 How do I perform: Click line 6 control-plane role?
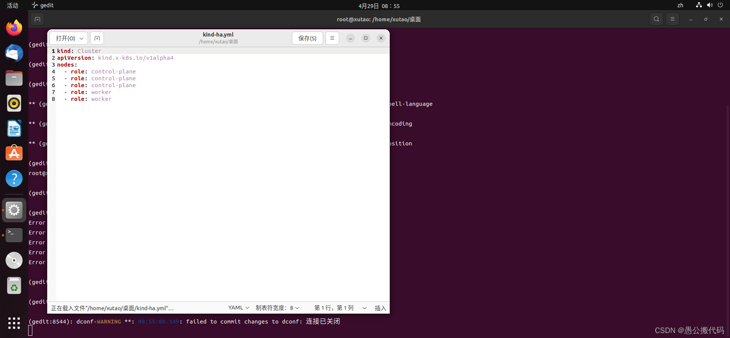tap(100, 85)
